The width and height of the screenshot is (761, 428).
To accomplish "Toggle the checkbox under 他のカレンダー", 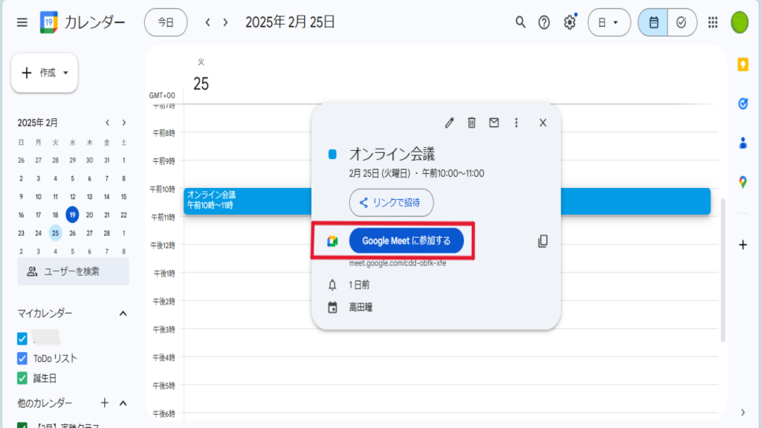I will (x=22, y=426).
